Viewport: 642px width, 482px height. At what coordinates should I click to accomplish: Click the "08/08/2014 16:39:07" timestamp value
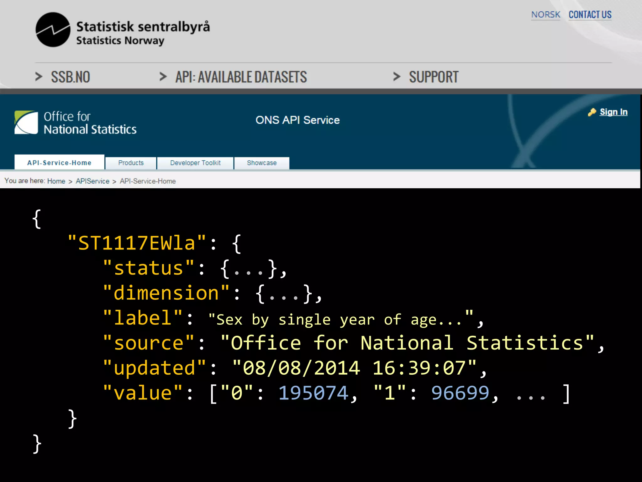(354, 368)
